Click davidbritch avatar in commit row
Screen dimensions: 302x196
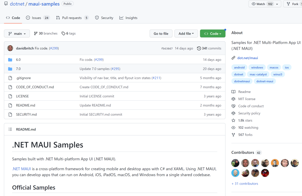tap(10, 48)
